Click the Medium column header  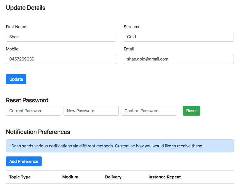coord(70,177)
